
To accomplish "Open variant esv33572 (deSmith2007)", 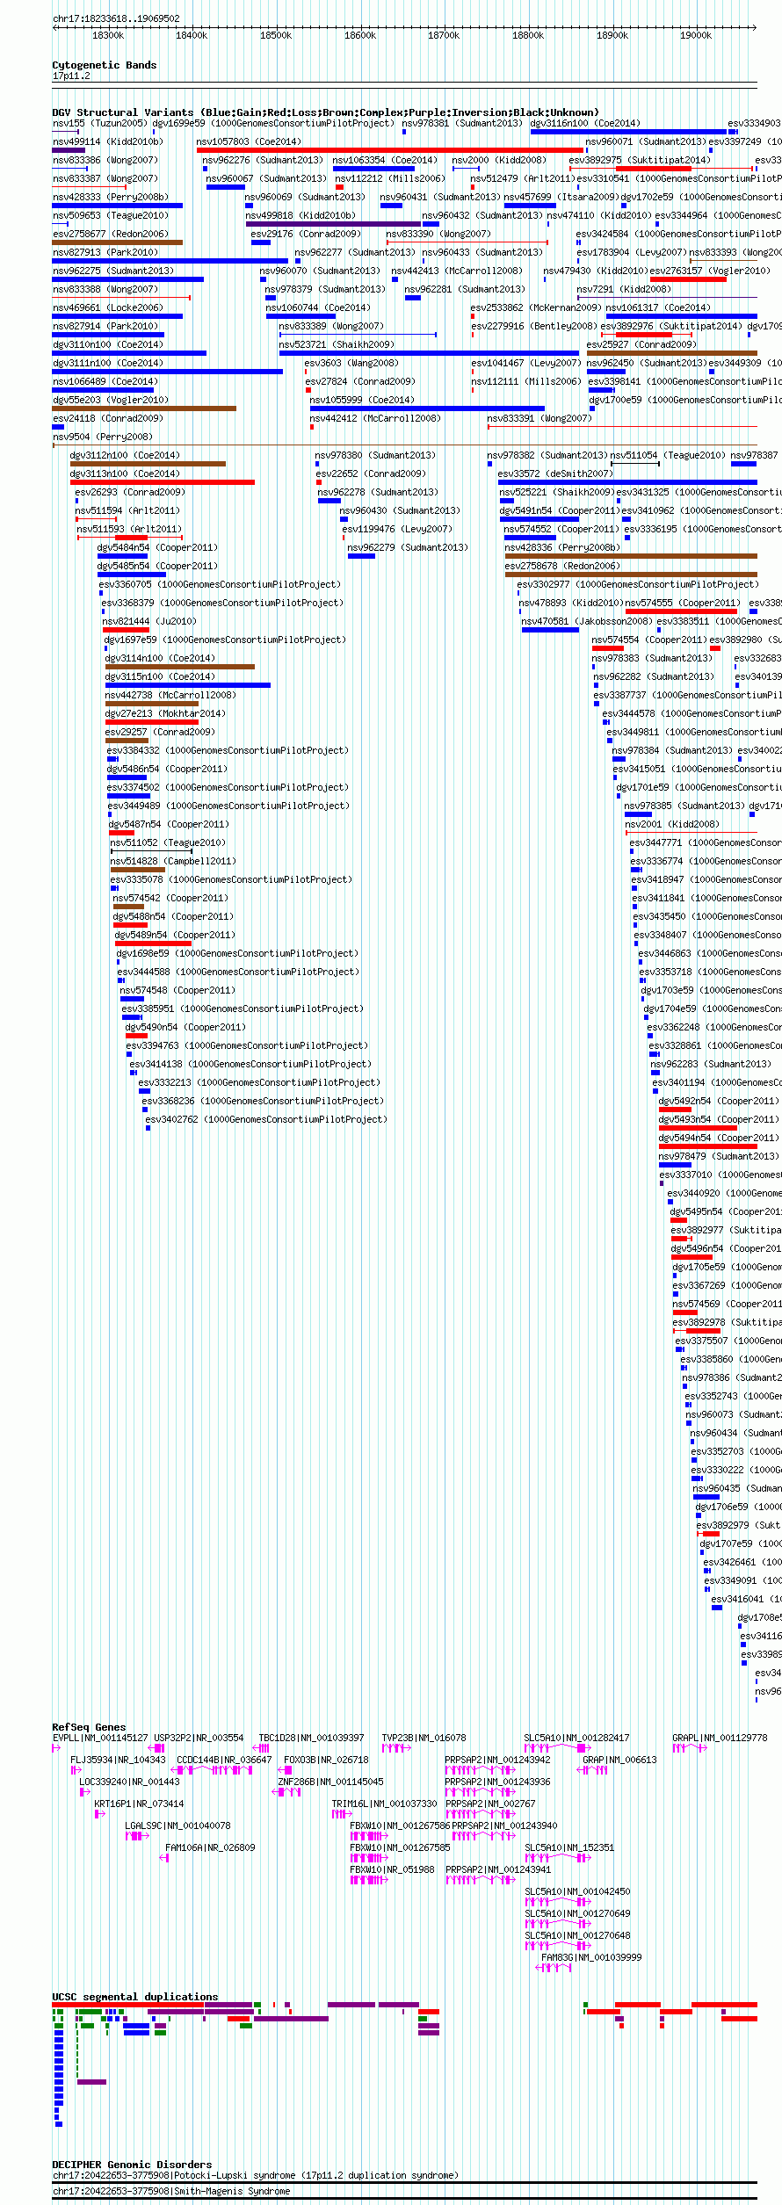I will coord(555,474).
